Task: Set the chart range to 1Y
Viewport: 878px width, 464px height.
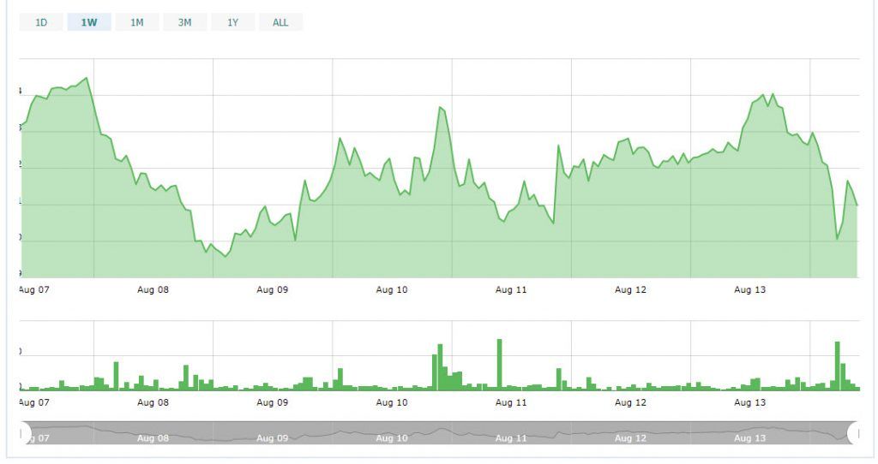Action: pyautogui.click(x=233, y=22)
